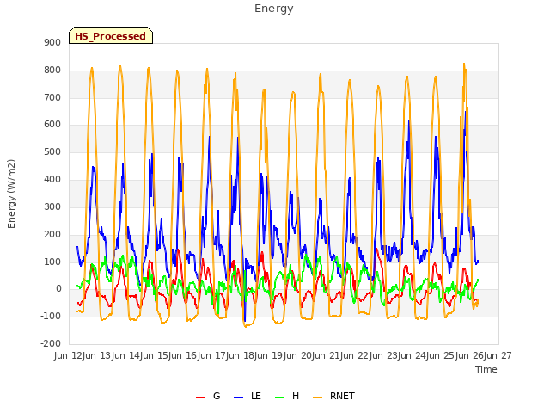
Task: Click the orange RNET legend swatch
Action: (317, 398)
